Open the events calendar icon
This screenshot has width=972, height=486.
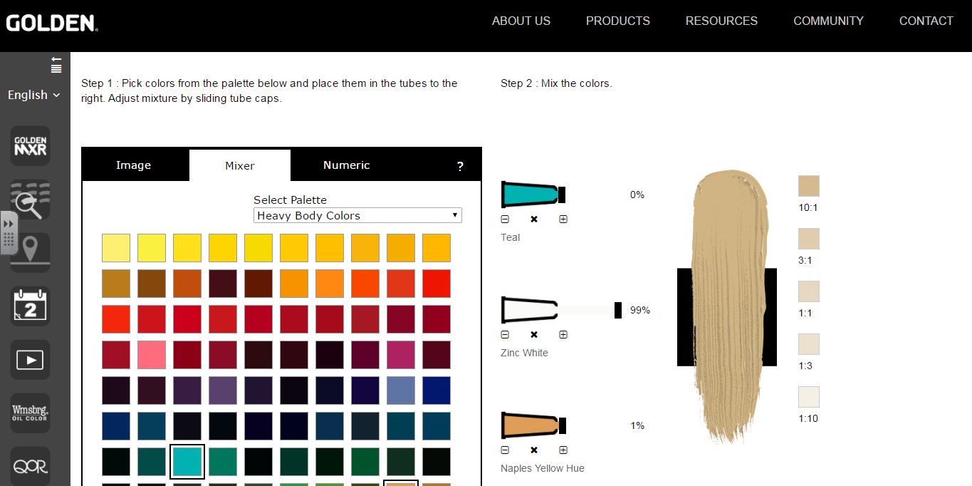point(29,306)
